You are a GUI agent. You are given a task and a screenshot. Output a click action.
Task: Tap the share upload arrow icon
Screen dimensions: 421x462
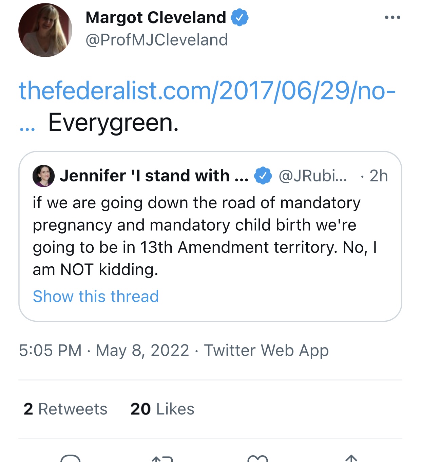point(351,458)
